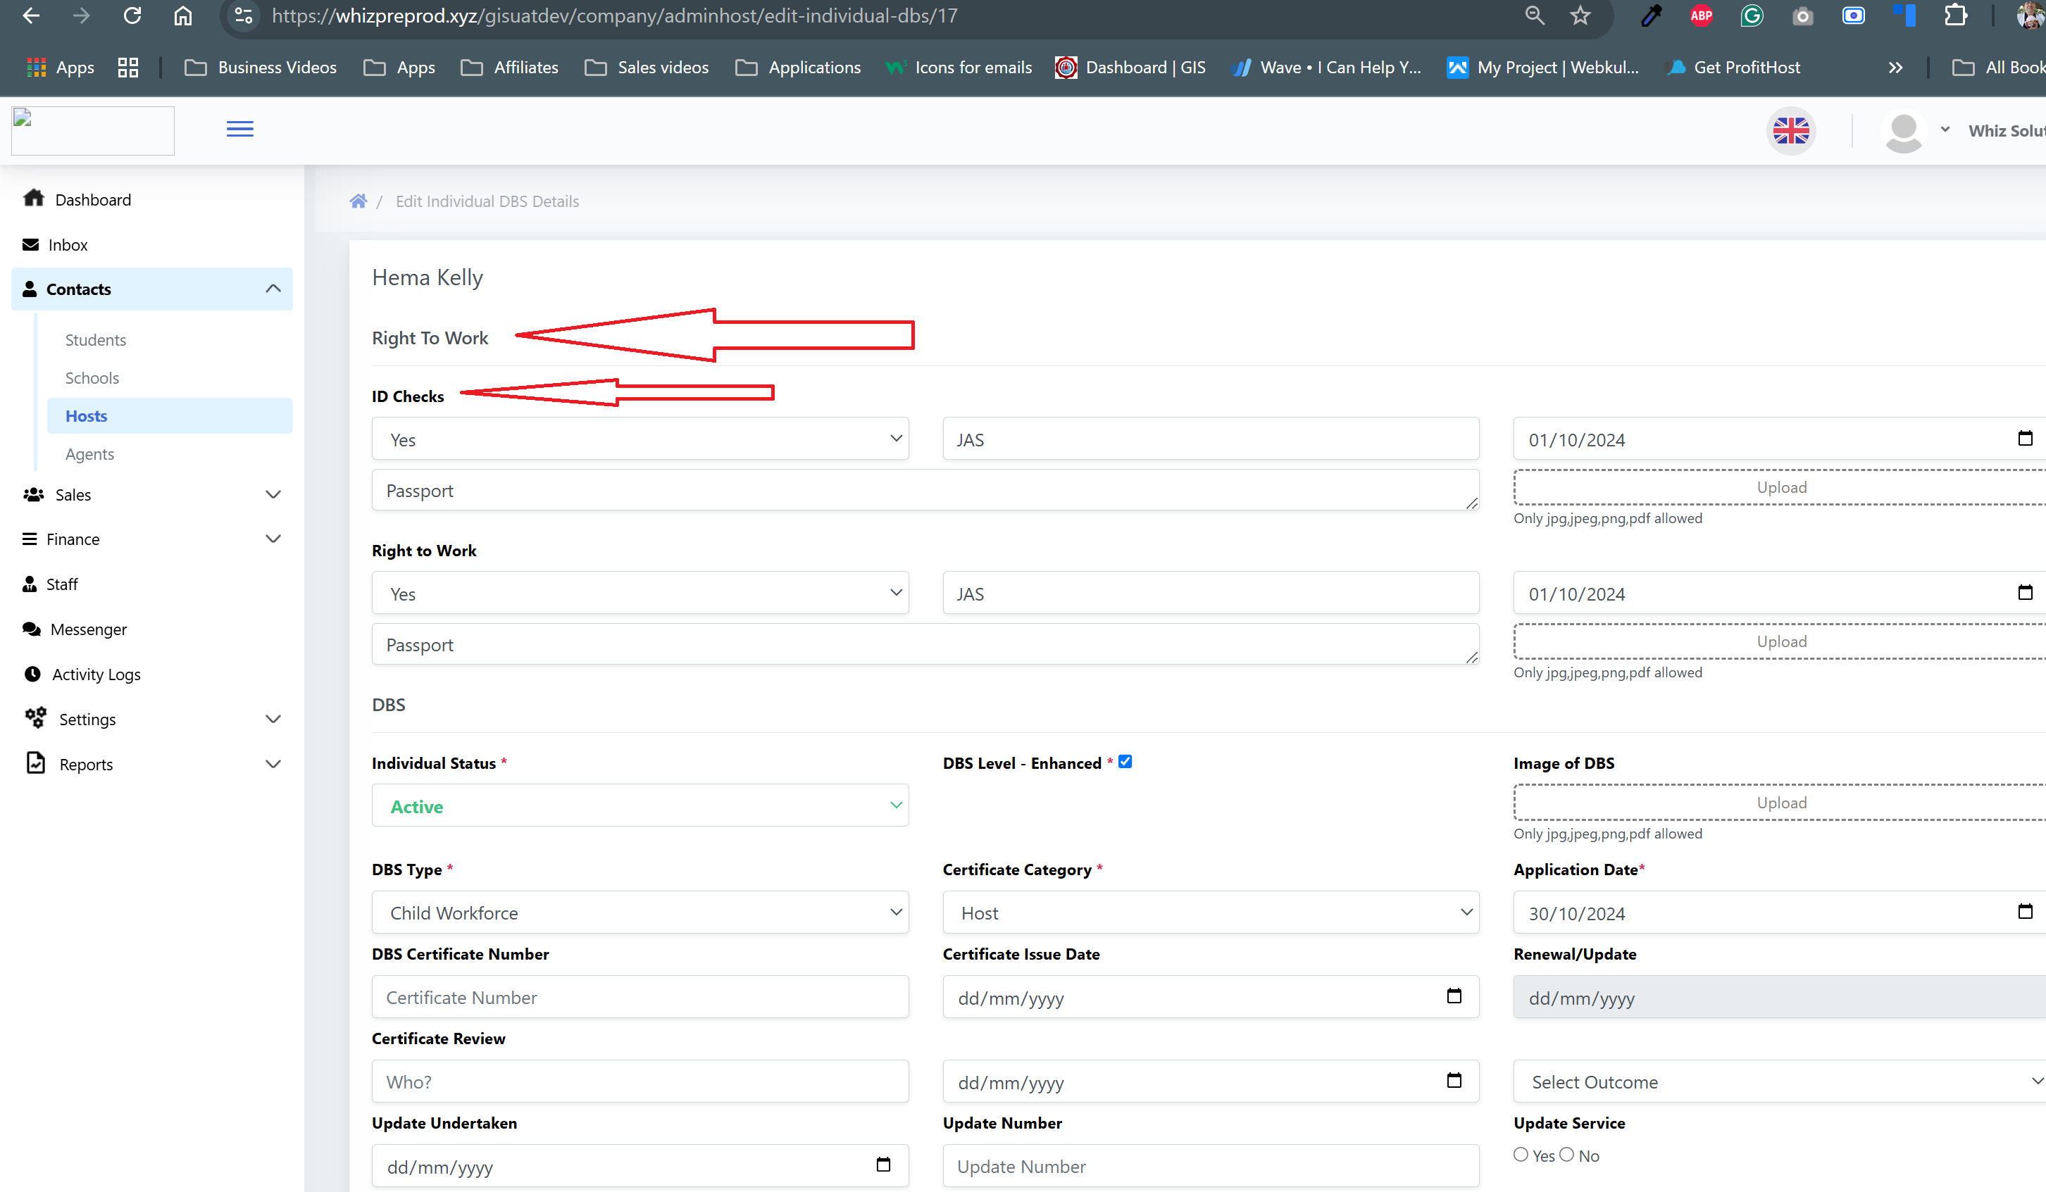The width and height of the screenshot is (2046, 1192).
Task: Click the Grammarly extension icon
Action: [x=1752, y=15]
